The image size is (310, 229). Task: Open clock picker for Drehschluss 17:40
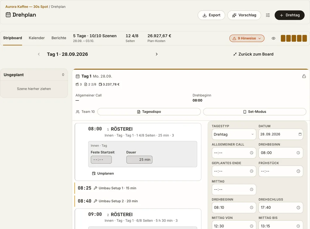(x=298, y=208)
